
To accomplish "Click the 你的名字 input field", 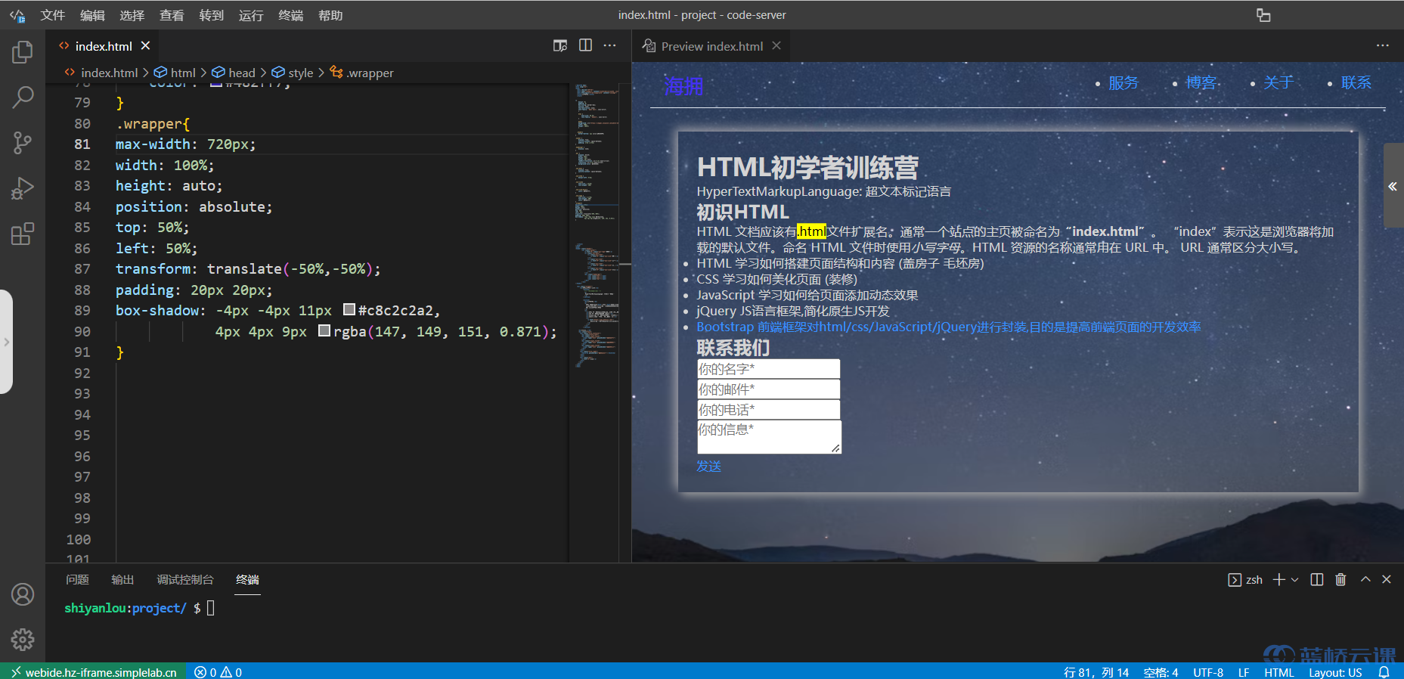I will point(768,369).
